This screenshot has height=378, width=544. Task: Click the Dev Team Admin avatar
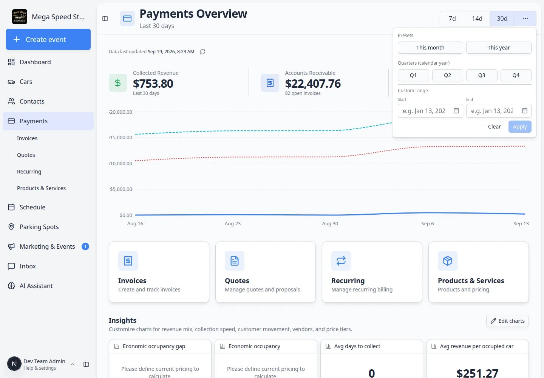14,364
